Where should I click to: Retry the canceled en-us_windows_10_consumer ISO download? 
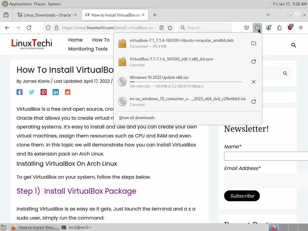(x=254, y=102)
